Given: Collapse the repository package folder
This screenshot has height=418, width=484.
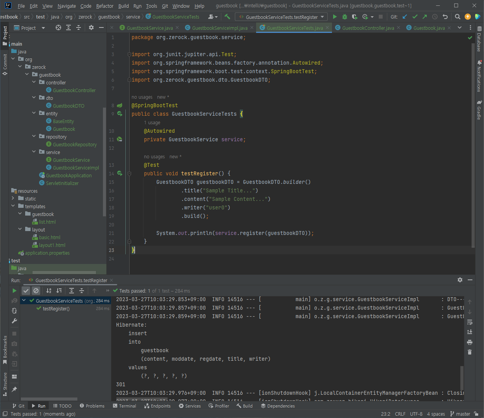Looking at the screenshot, I should [x=34, y=137].
